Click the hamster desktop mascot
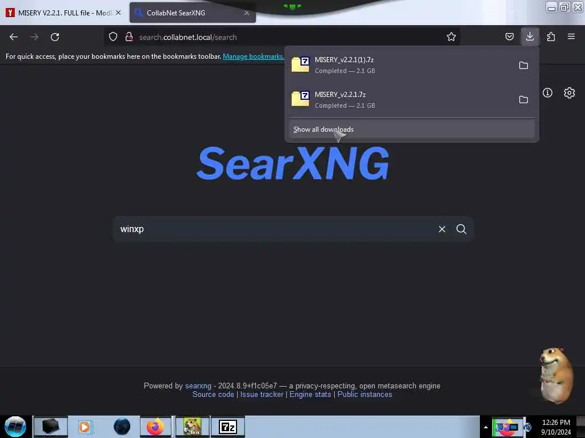 [556, 375]
